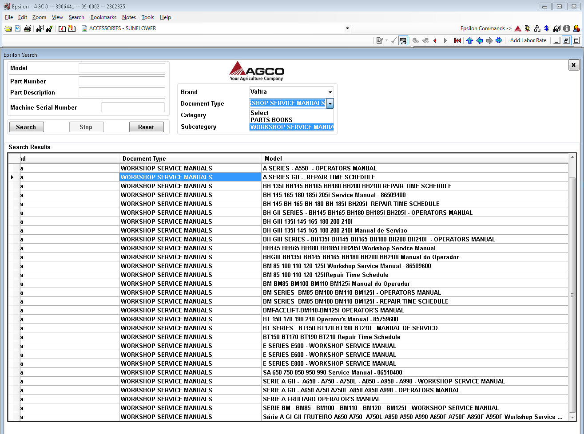
Task: Close the Epsilon Search panel with X
Action: pos(573,65)
